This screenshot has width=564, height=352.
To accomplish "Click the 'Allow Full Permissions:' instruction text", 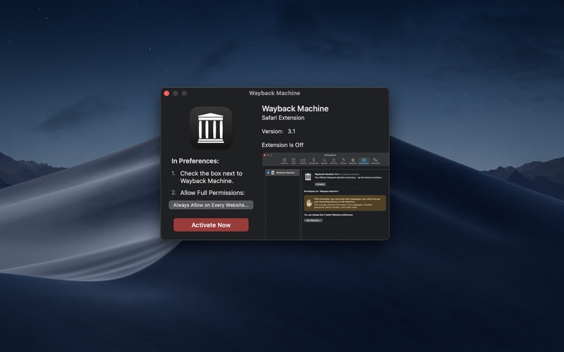I will point(212,193).
